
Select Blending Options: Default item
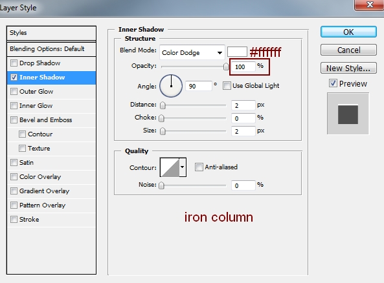(51, 49)
